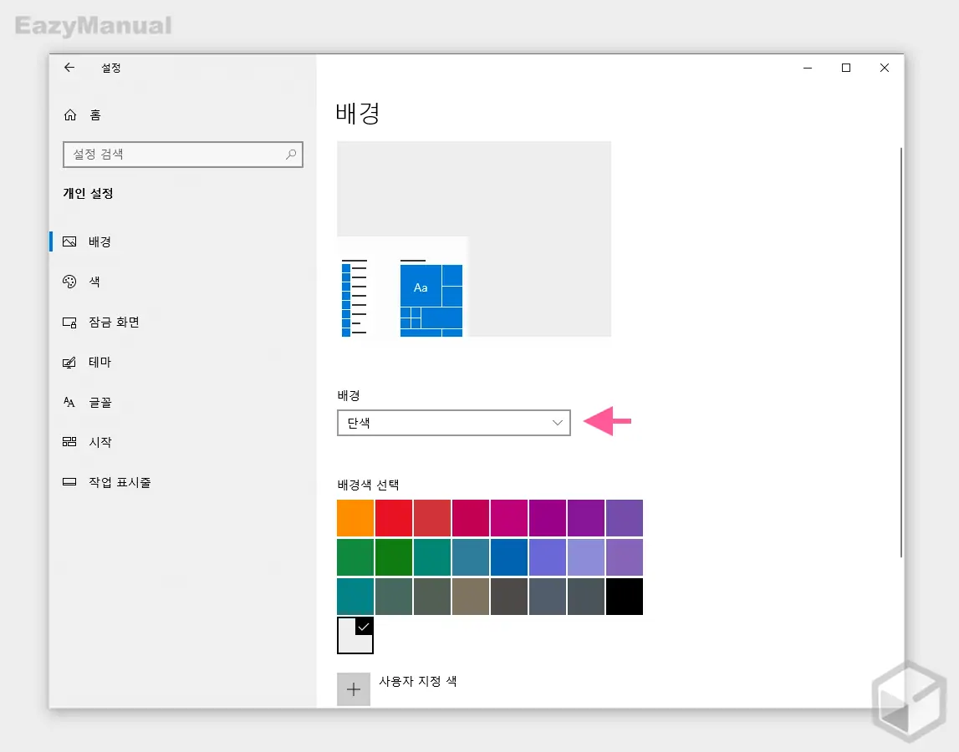Click the vertical scrollbar on right
The height and width of the screenshot is (752, 959).
(900, 351)
